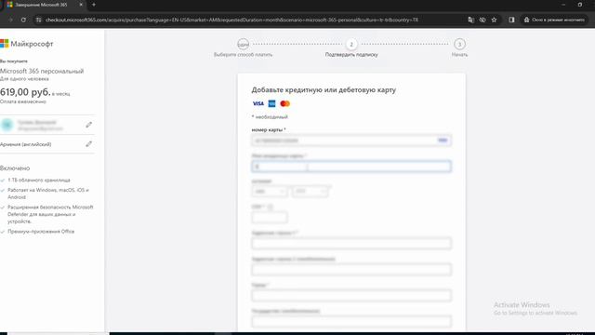Reload the checkout page
Screen dimensions: 595x335
point(23,20)
